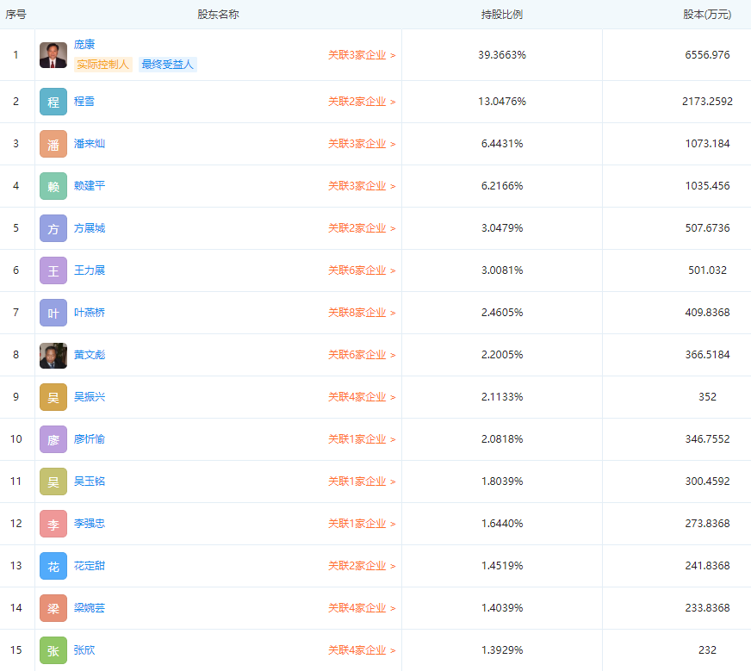Image resolution: width=751 pixels, height=671 pixels.
Task: Click the pink 李 avatar icon
Action: tap(53, 524)
